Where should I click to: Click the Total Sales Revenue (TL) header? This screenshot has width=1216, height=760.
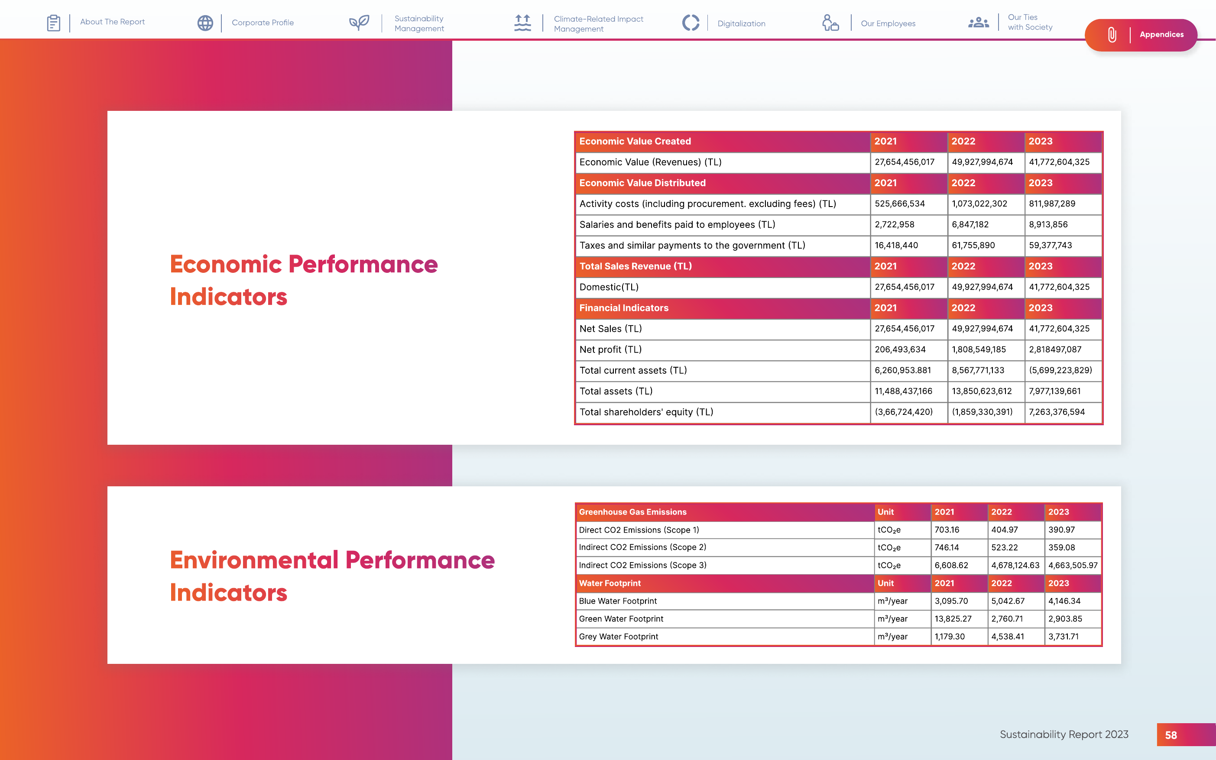tap(636, 266)
